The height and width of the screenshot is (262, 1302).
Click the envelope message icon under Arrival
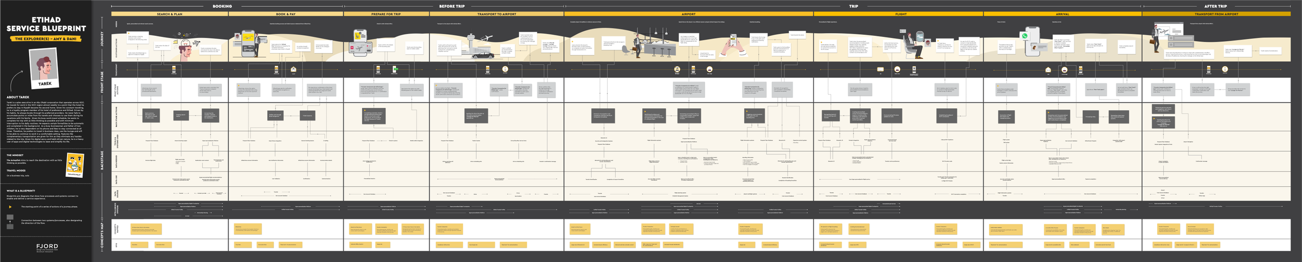pos(1048,69)
